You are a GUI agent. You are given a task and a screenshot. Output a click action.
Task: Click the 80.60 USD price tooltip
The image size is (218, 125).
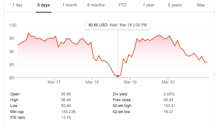click(x=118, y=25)
